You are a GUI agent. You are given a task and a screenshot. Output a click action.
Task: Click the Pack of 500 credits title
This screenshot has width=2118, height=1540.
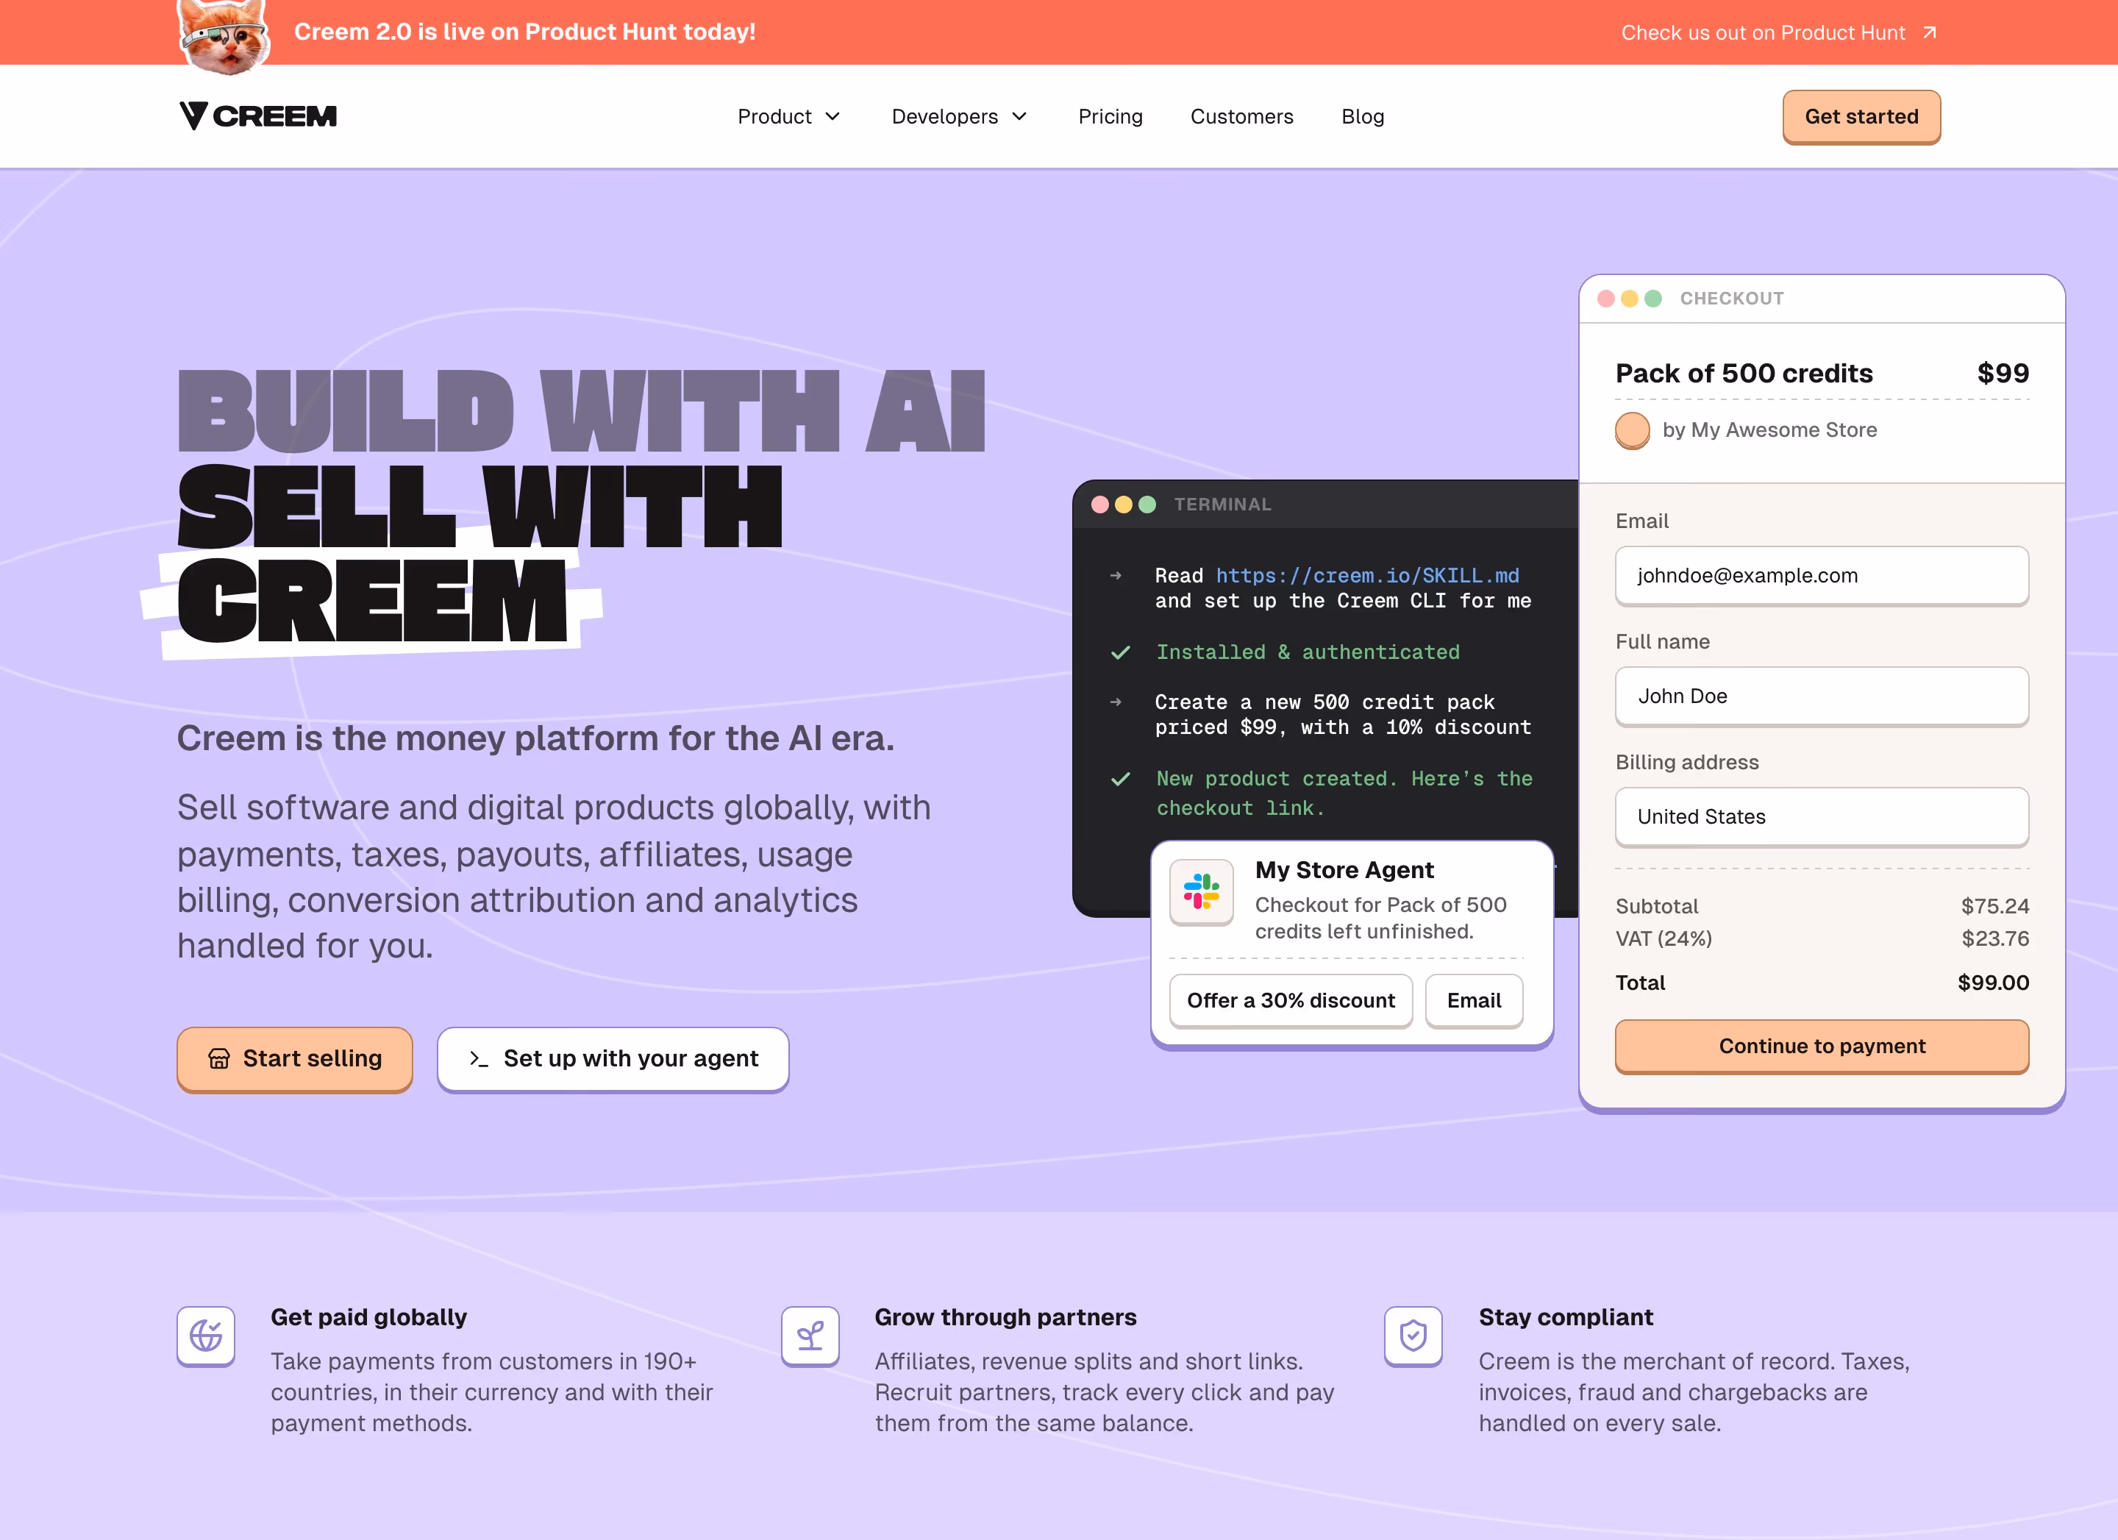1744,374
